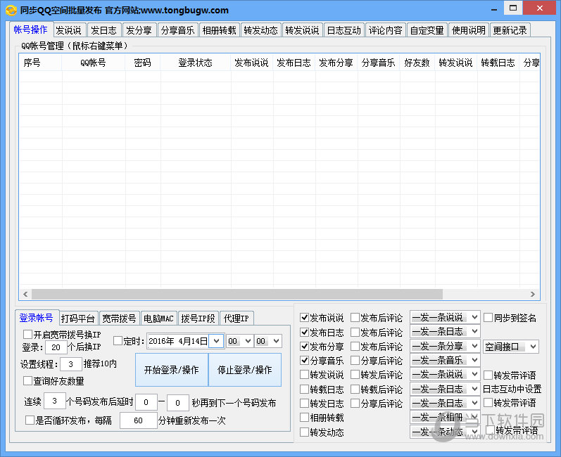Switch to the 转发动态 top tab
Viewport: 561px width, 457px height.
[261, 30]
